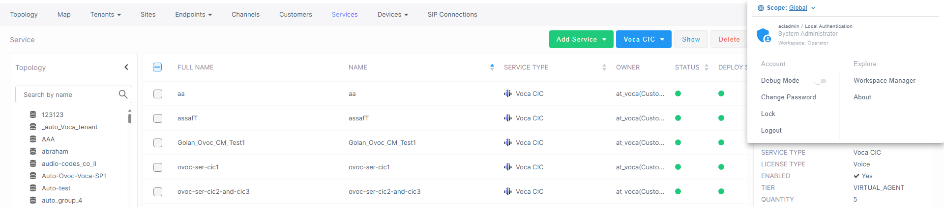Expand the Voca CIC dropdown button
The width and height of the screenshot is (944, 207).
pos(644,39)
